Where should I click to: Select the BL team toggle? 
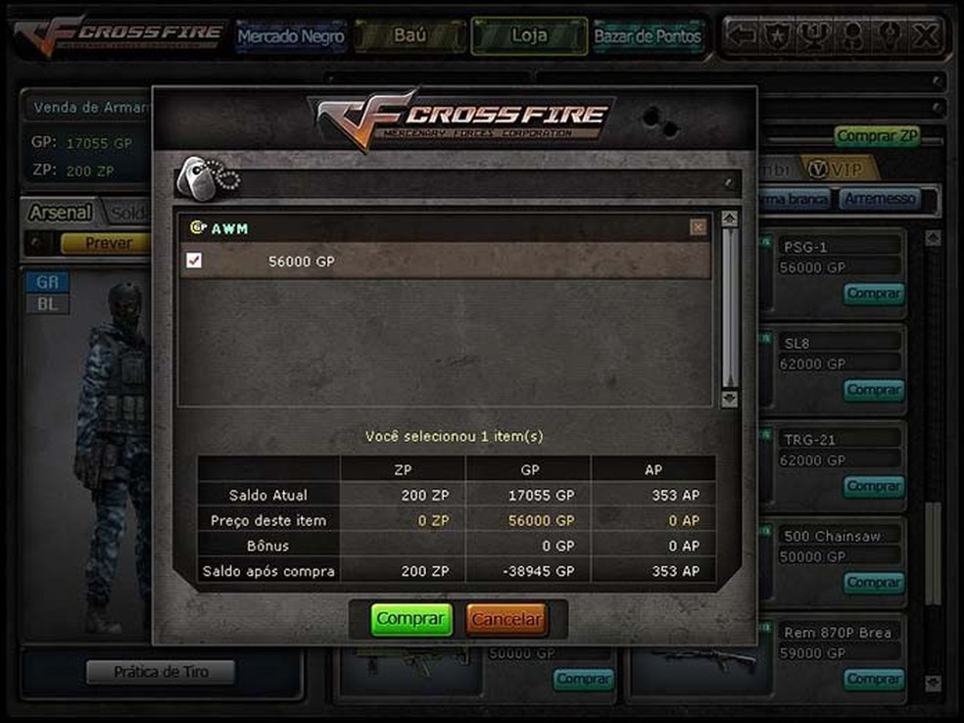47,305
